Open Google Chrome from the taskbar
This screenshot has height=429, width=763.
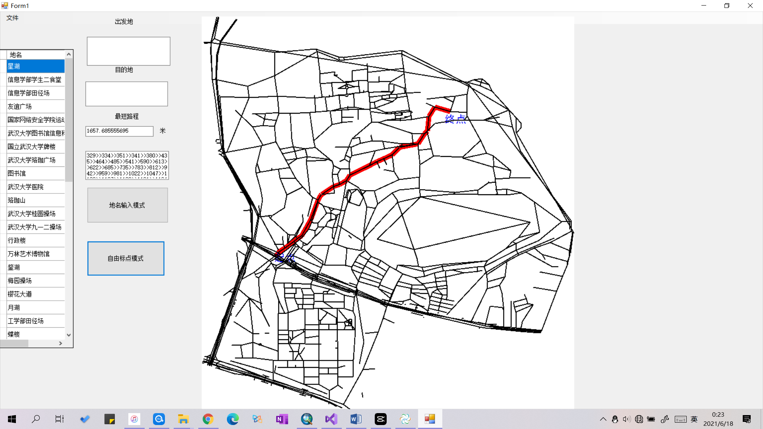(208, 419)
